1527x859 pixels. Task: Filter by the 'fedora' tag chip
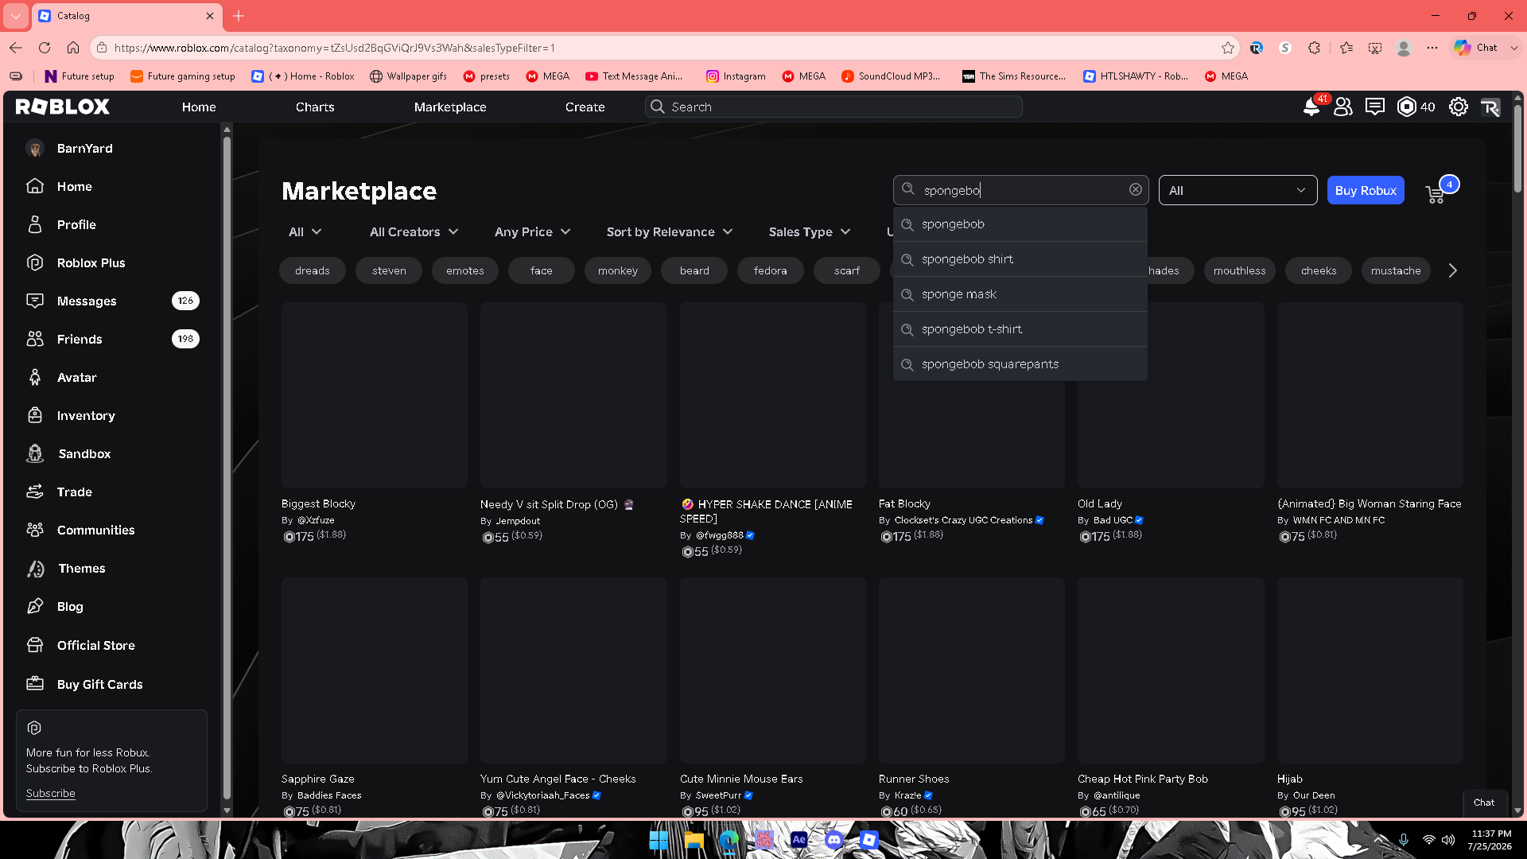click(771, 270)
